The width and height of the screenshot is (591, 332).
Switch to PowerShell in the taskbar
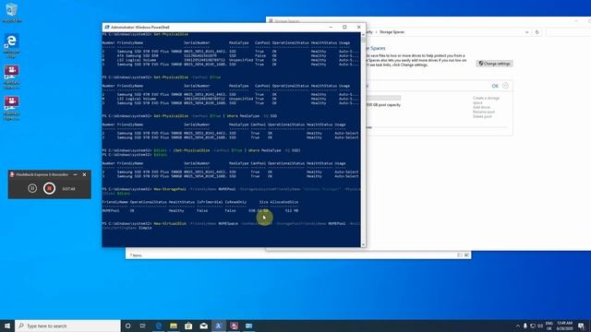(219, 326)
